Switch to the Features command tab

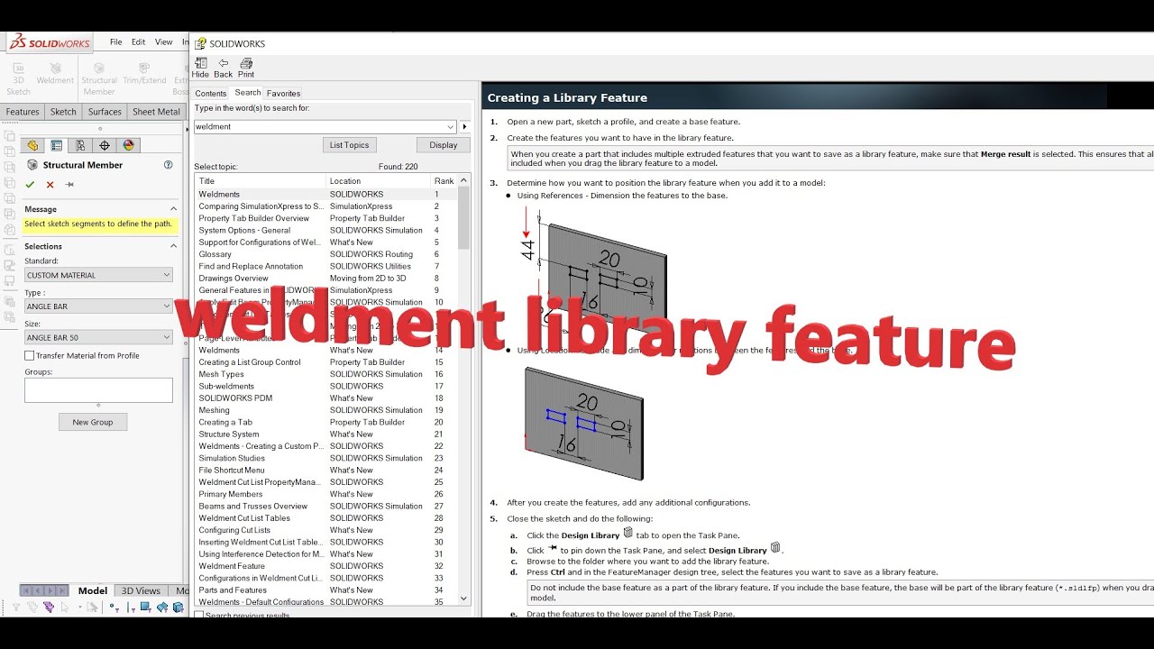23,112
